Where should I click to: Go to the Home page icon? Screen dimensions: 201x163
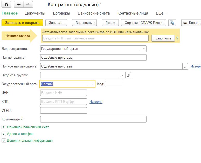[x=6, y=4]
